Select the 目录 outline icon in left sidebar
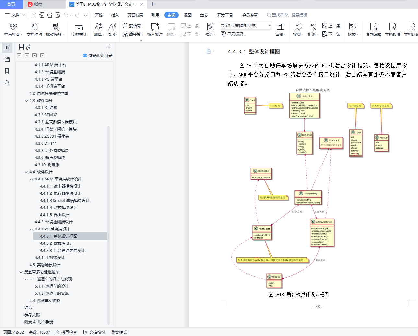The height and width of the screenshot is (336, 418). [7, 48]
